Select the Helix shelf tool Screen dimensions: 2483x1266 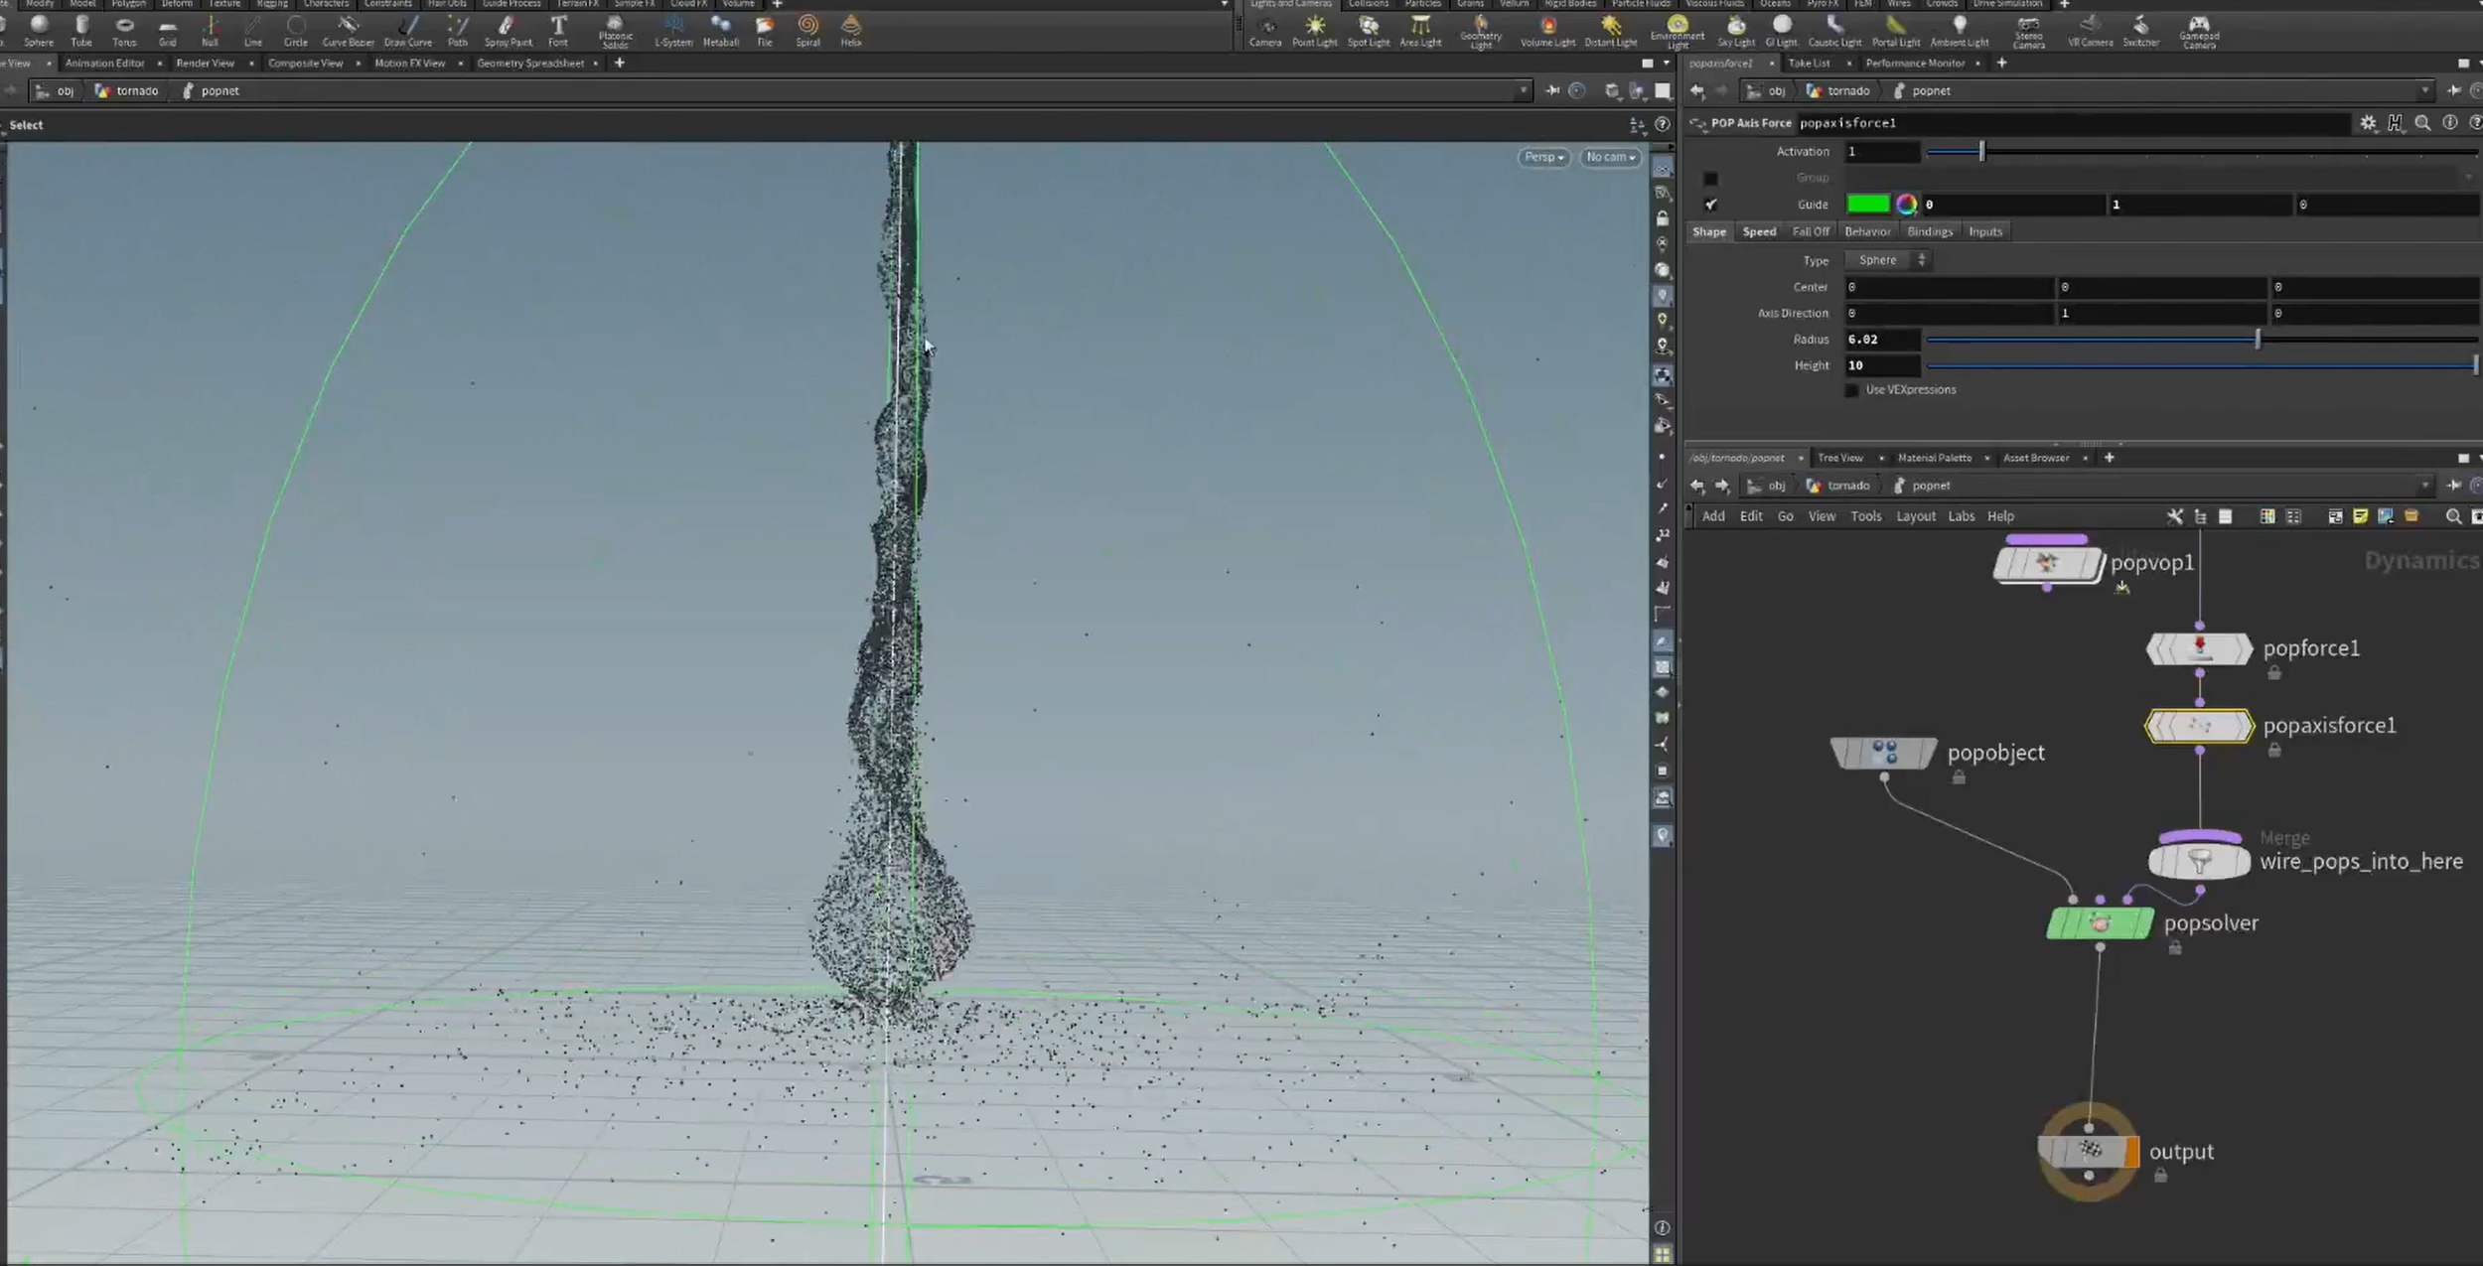click(x=850, y=30)
